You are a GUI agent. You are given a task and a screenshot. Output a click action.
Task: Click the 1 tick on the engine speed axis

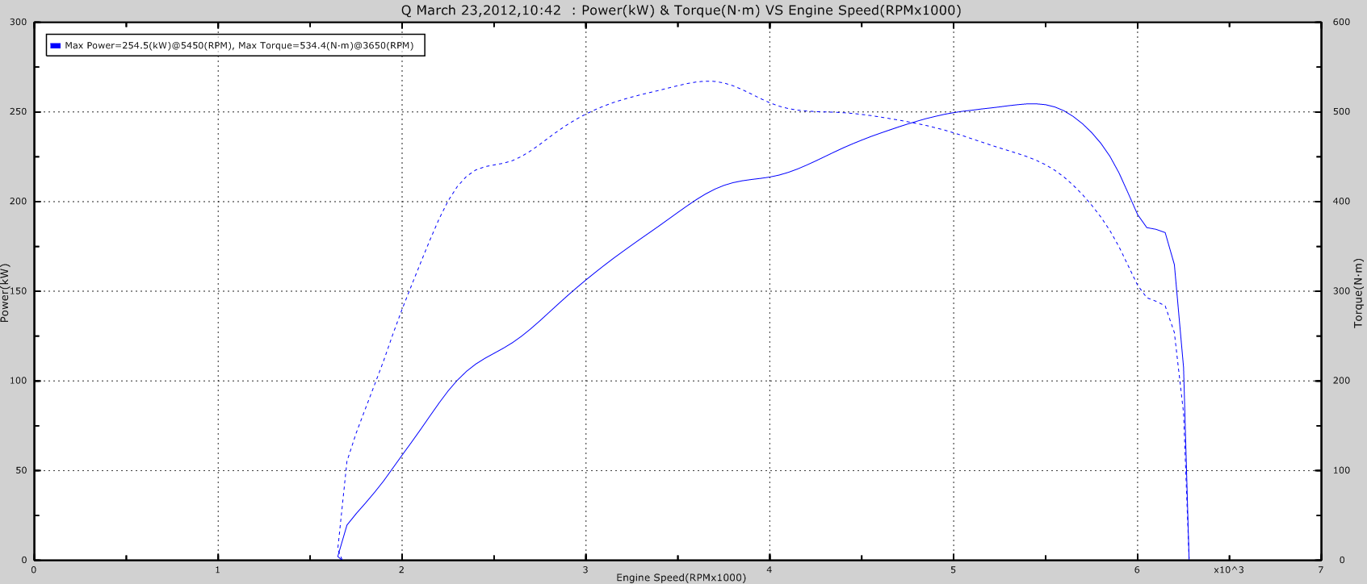pos(217,570)
